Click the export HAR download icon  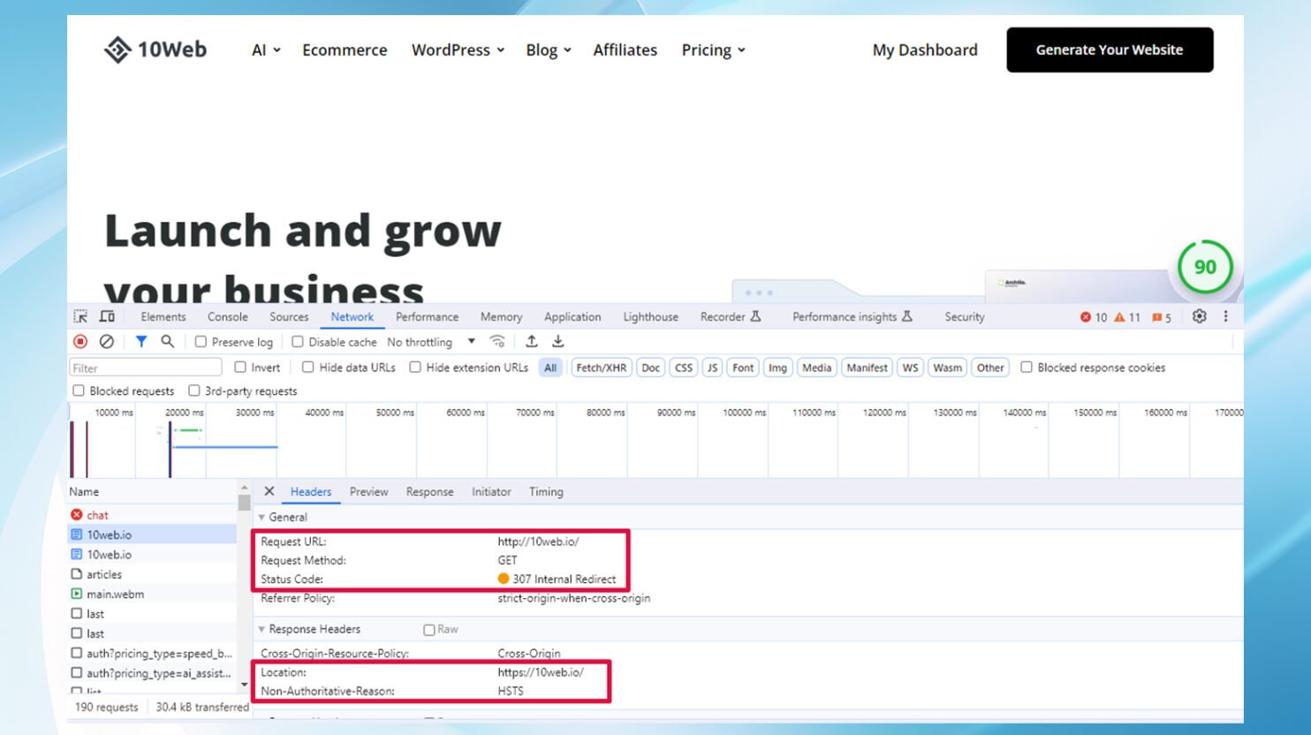coord(558,342)
